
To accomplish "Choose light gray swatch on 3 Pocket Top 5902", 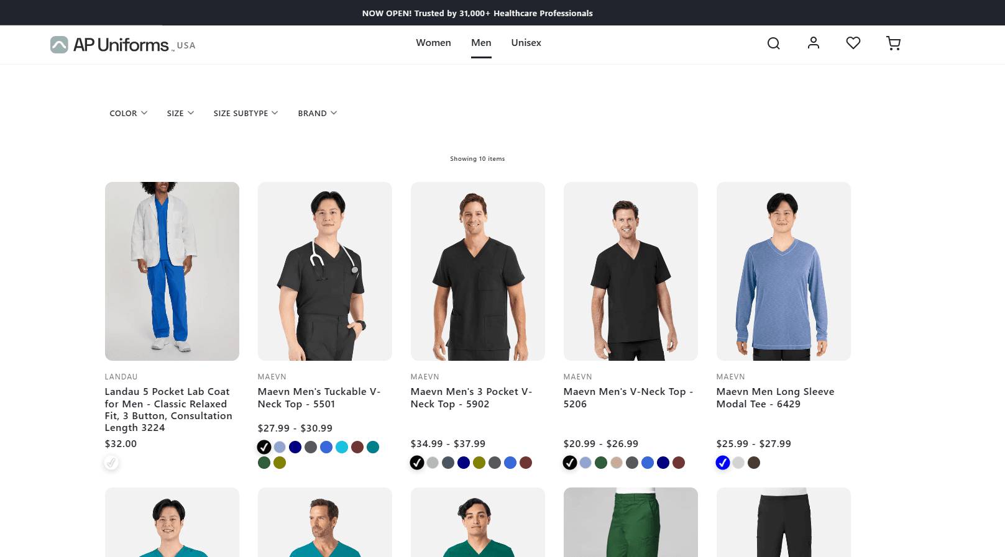I will point(433,463).
